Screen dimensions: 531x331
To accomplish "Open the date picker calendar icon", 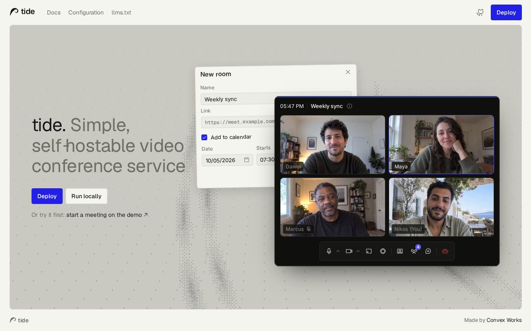I will click(246, 160).
